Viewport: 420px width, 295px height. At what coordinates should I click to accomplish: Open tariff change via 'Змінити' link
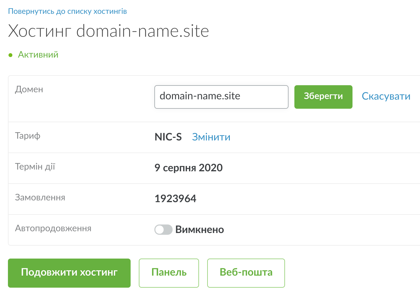211,137
